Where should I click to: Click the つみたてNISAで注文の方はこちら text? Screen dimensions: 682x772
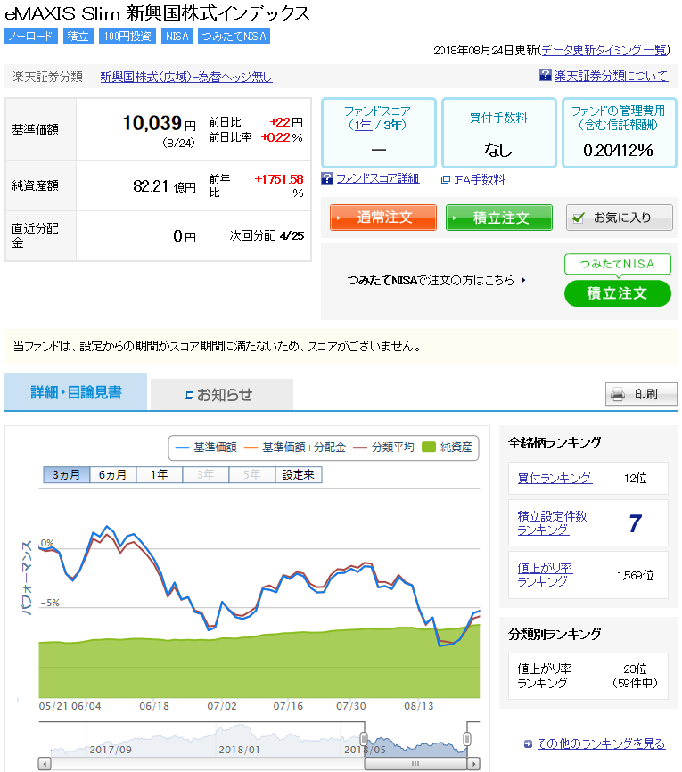431,280
